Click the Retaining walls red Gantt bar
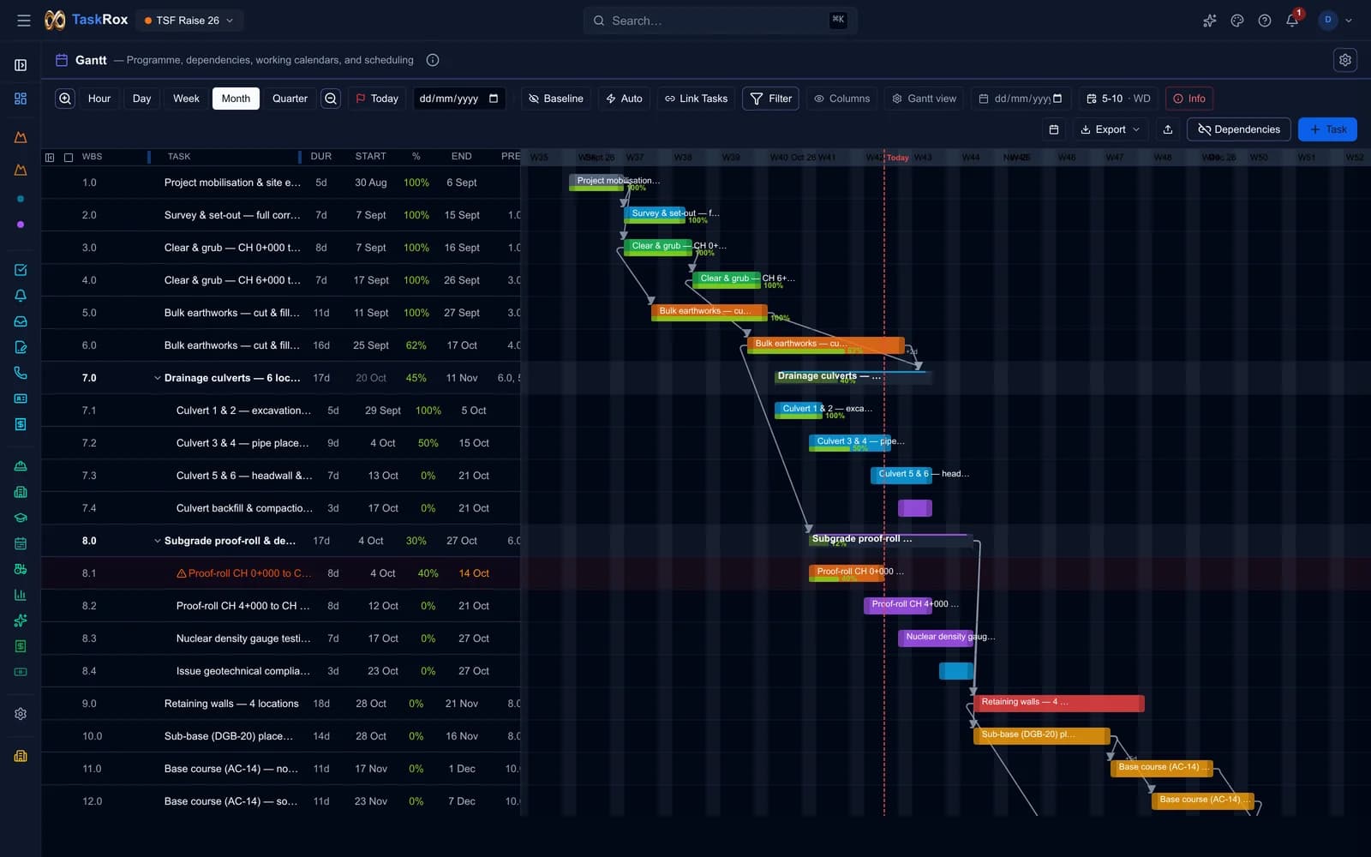The width and height of the screenshot is (1371, 857). click(1059, 703)
